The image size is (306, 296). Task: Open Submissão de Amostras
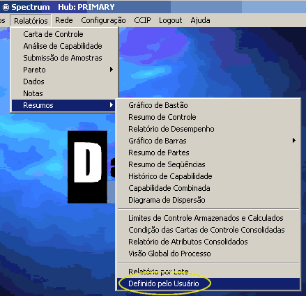(x=63, y=58)
